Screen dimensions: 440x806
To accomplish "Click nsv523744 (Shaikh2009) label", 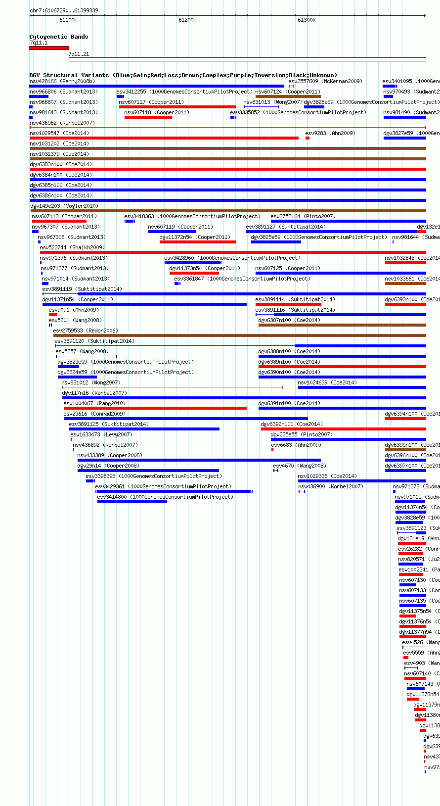I will coord(72,247).
